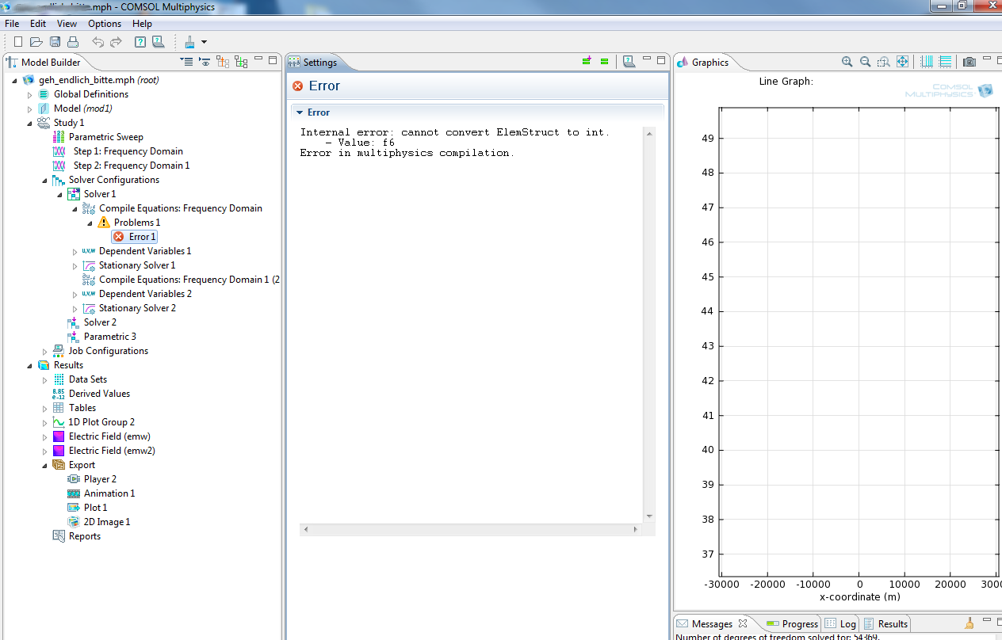The image size is (1002, 640).
Task: Click help laptop icon in Settings panel
Action: (629, 61)
